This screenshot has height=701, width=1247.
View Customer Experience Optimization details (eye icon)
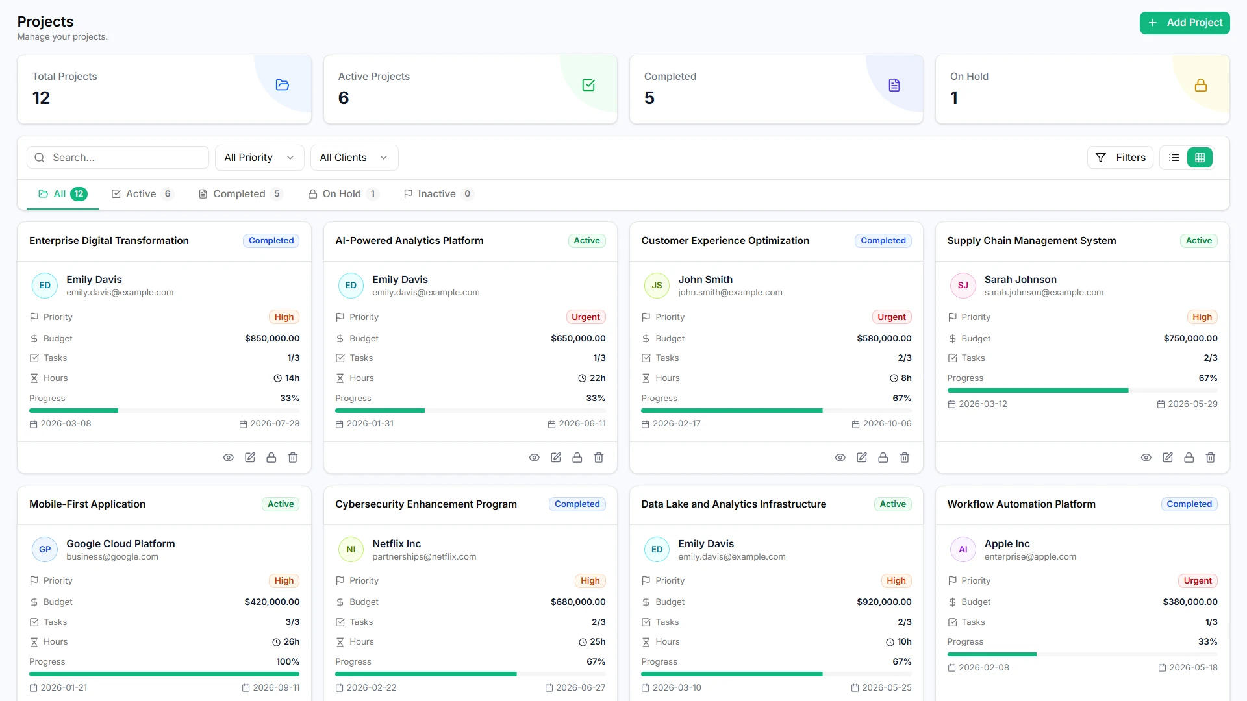[840, 458]
